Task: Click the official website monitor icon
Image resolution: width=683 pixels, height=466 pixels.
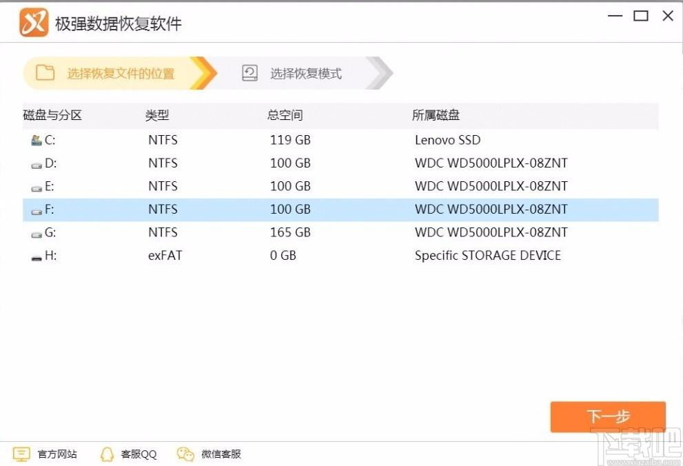Action: click(21, 454)
